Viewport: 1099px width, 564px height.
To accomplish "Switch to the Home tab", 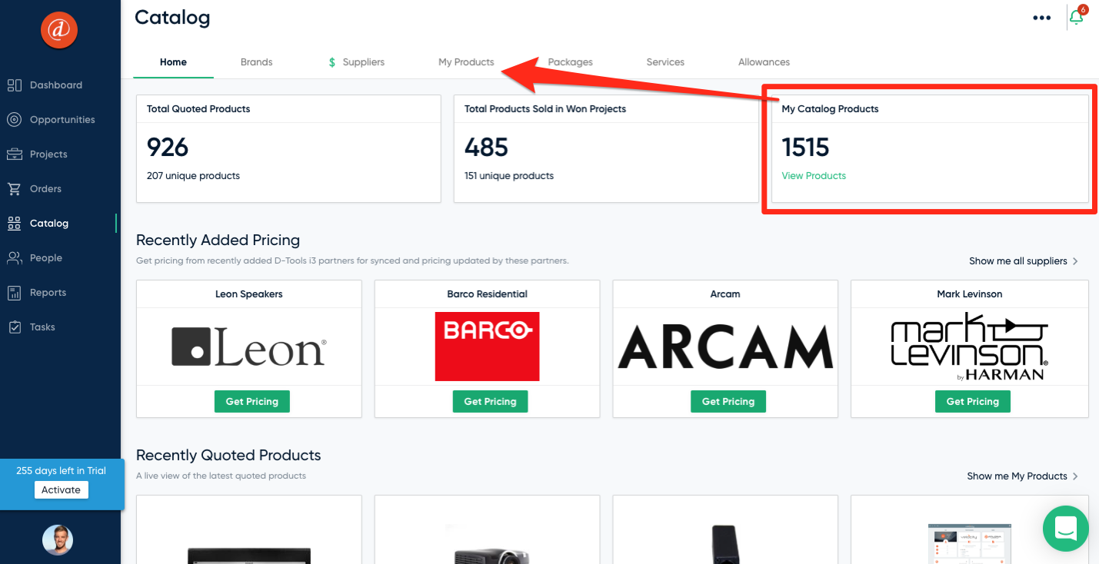I will coord(173,62).
